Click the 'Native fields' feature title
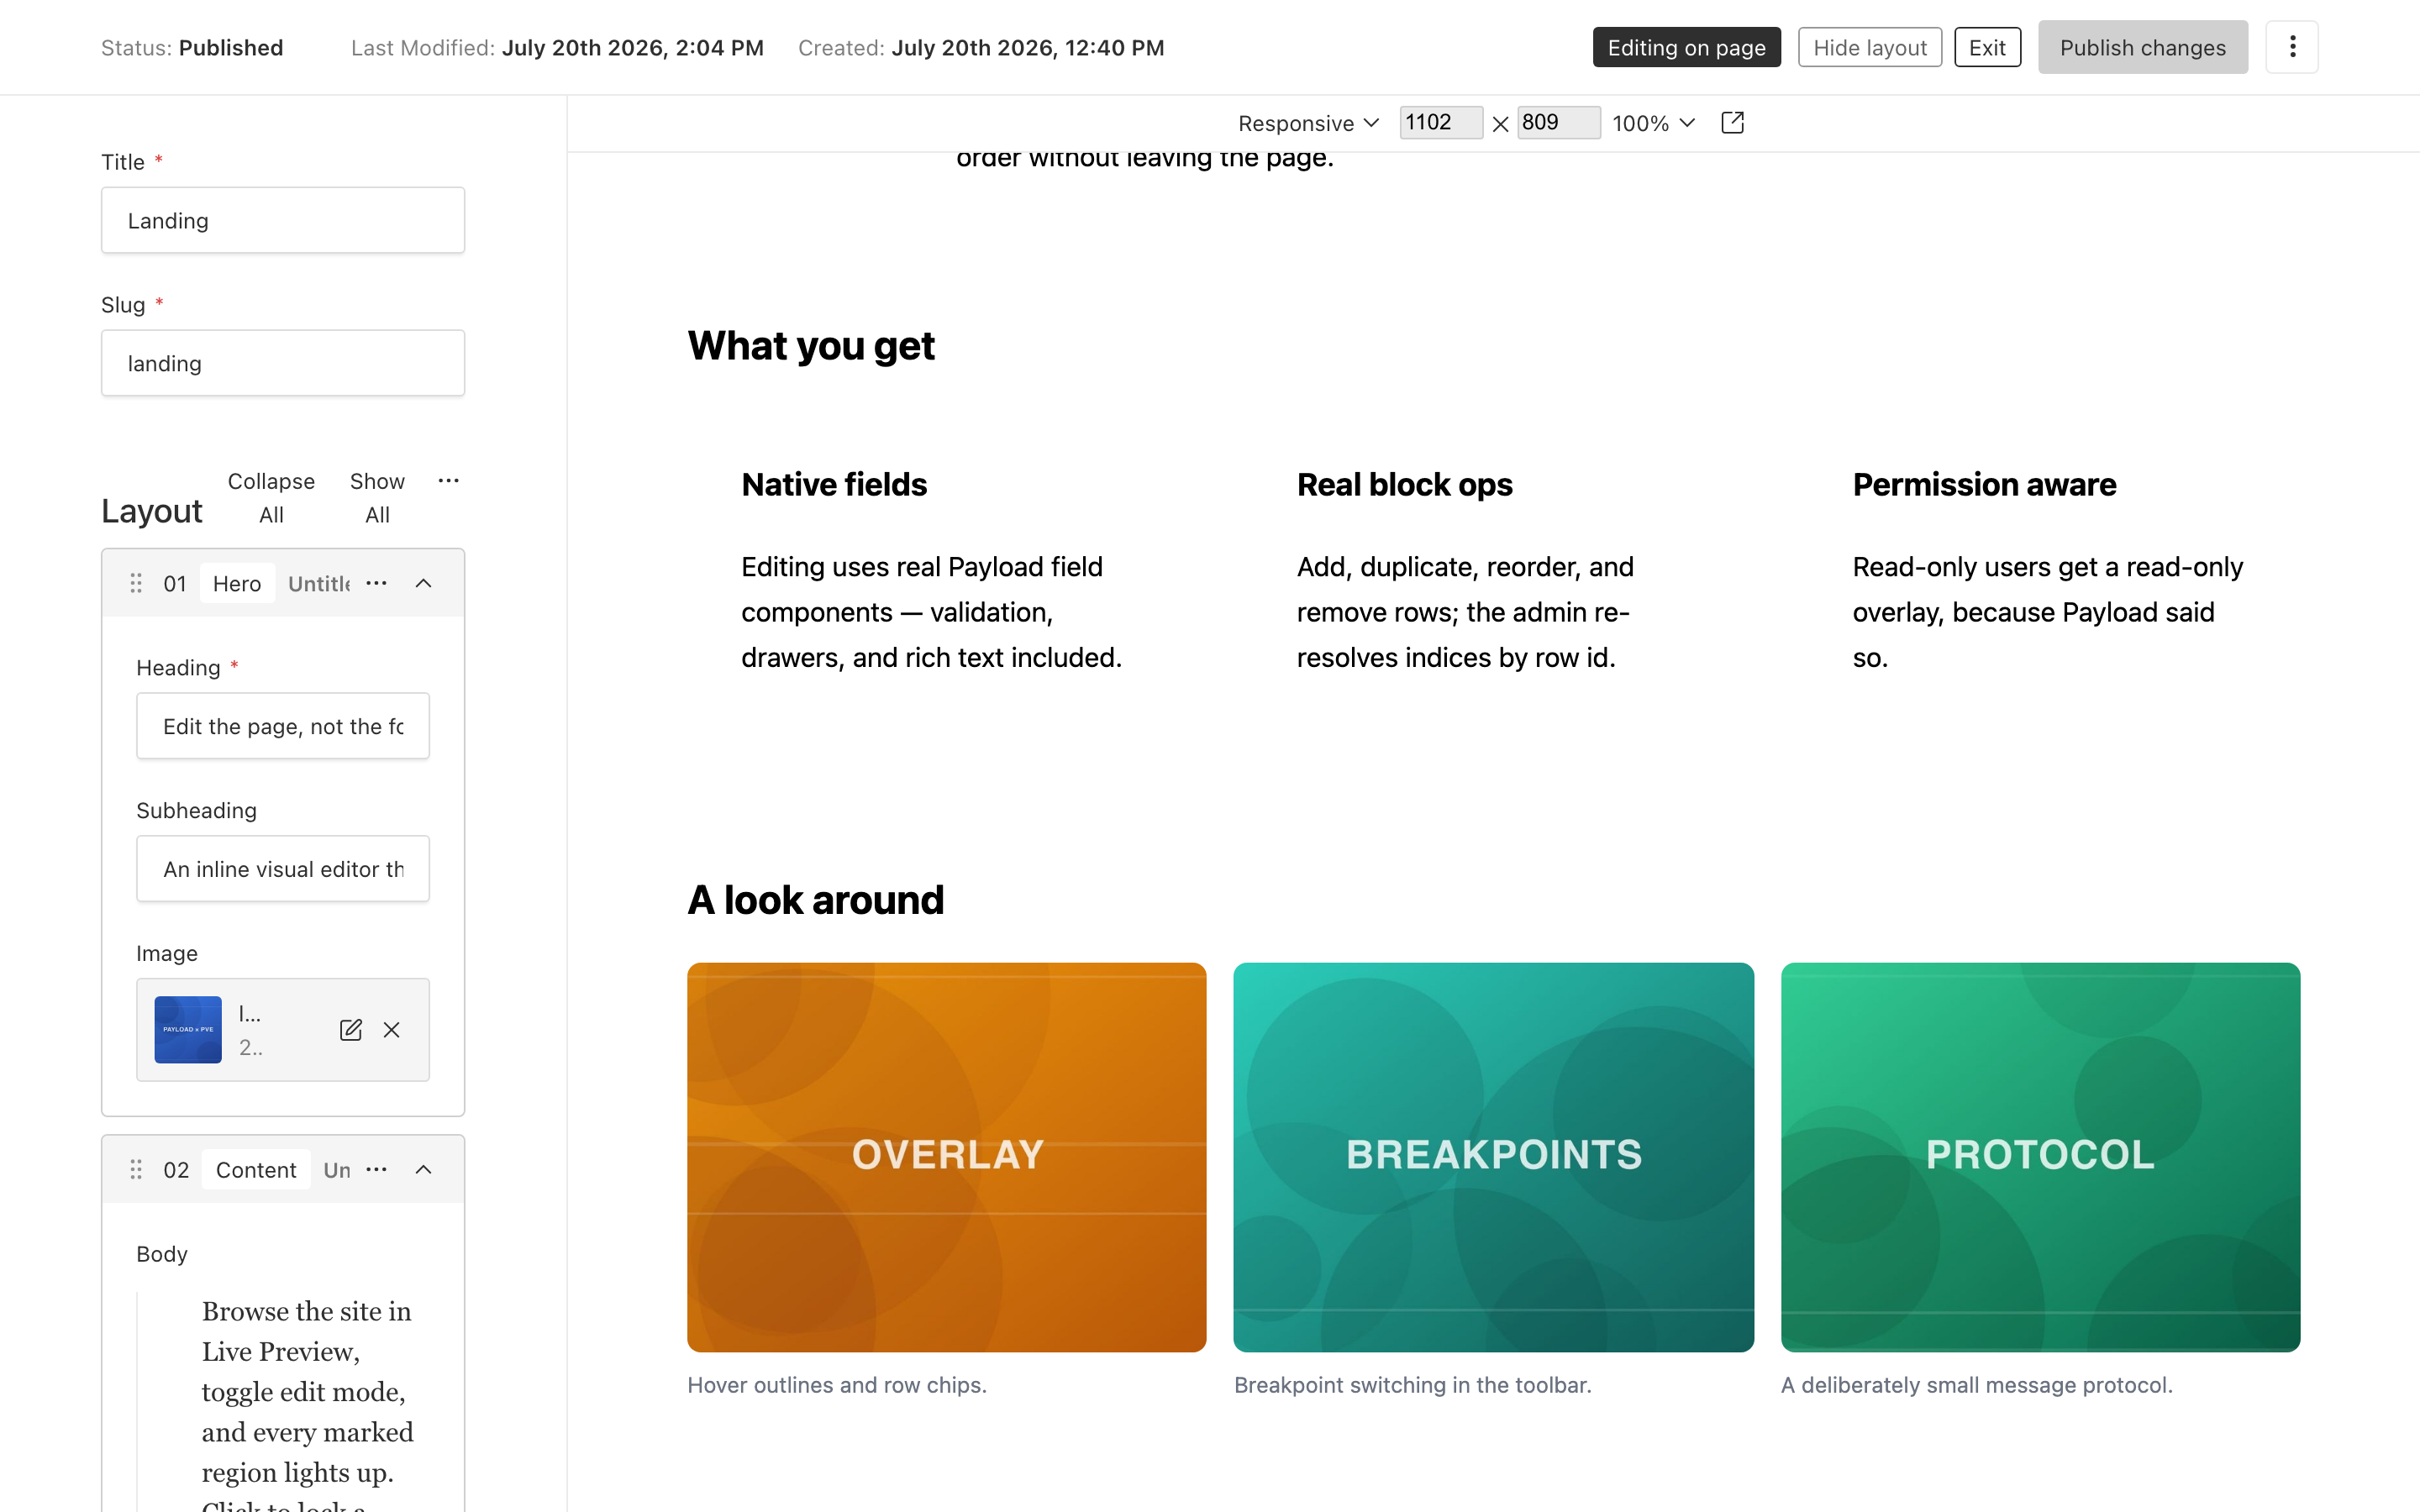The image size is (2420, 1512). [834, 484]
